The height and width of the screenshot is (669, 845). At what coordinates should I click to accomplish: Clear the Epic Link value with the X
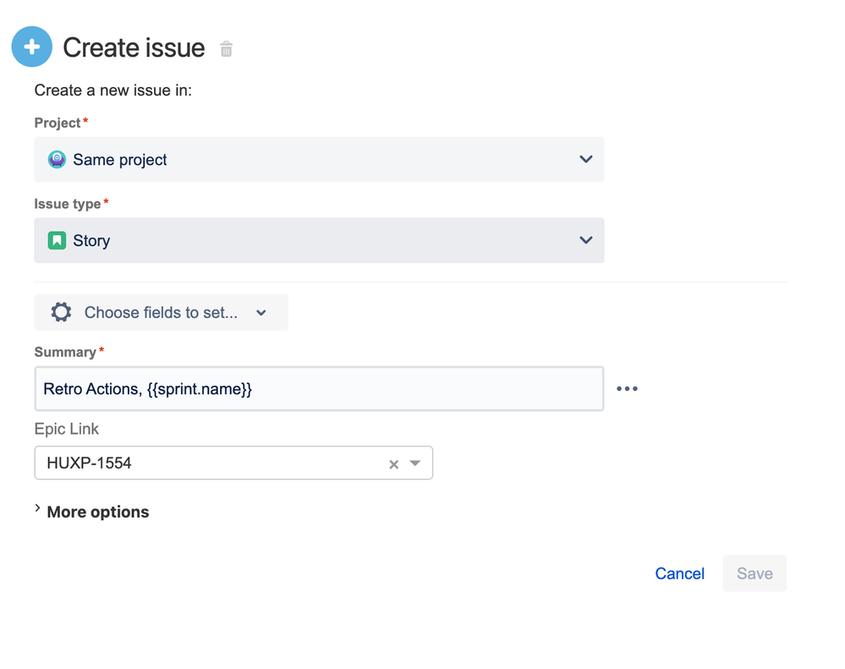click(393, 464)
